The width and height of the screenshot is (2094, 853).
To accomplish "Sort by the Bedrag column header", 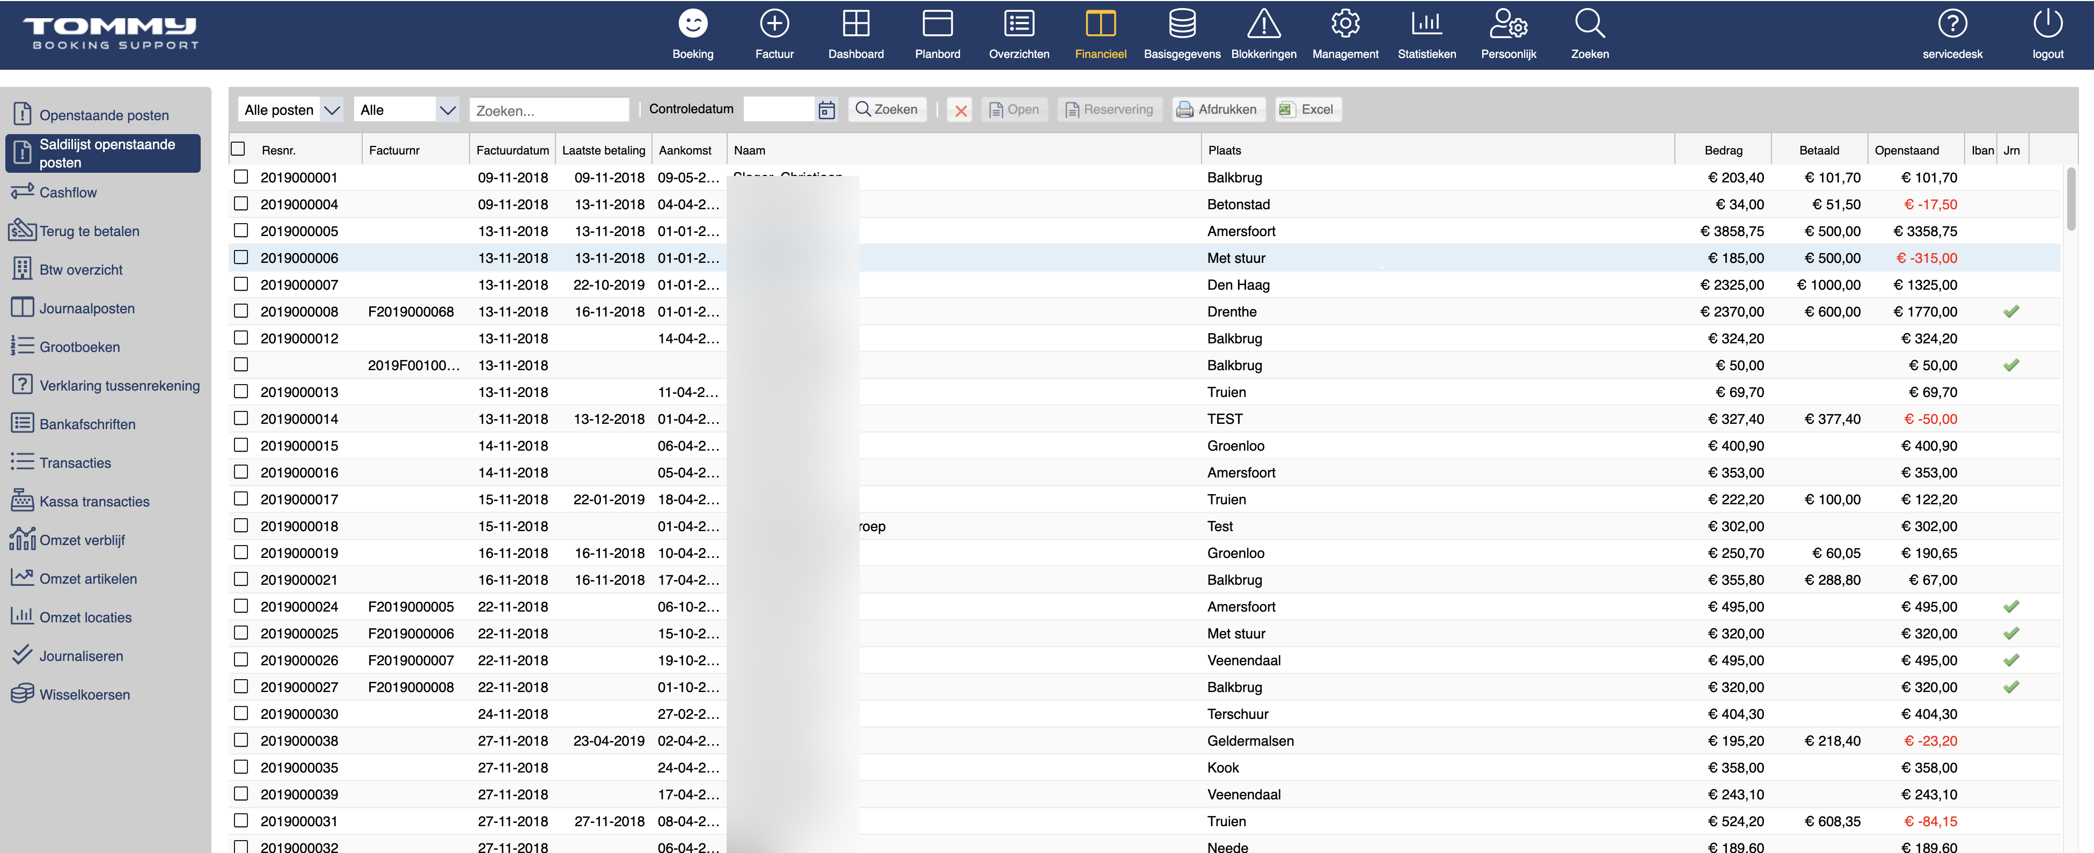I will click(x=1723, y=150).
